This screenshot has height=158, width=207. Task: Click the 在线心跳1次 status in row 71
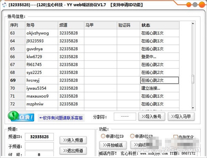click(x=160, y=96)
